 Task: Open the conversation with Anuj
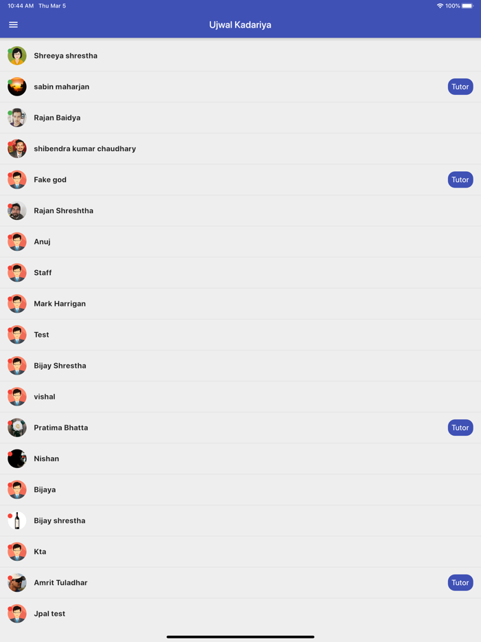pos(240,241)
